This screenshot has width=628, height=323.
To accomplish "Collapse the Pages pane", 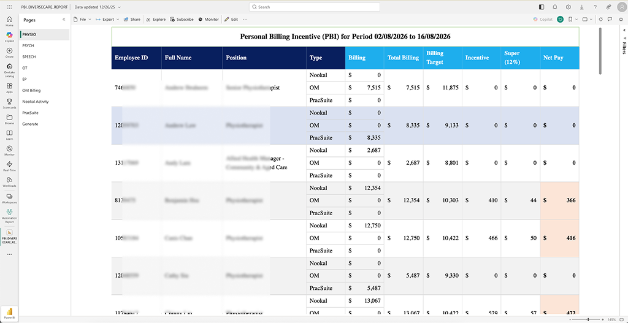I will coord(64,20).
